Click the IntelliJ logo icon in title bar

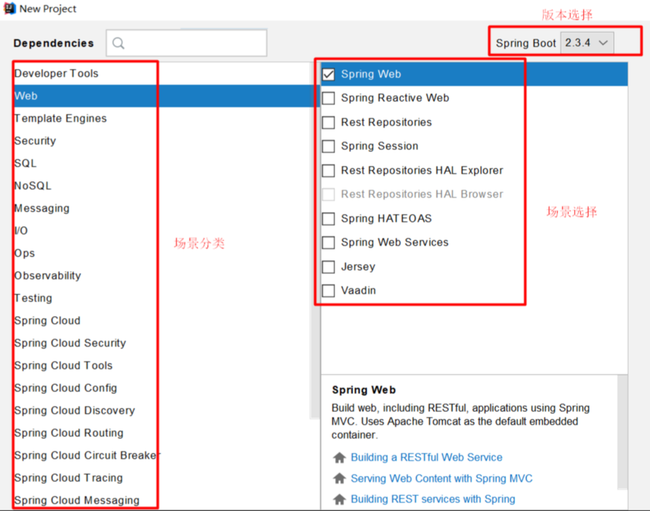coord(9,9)
